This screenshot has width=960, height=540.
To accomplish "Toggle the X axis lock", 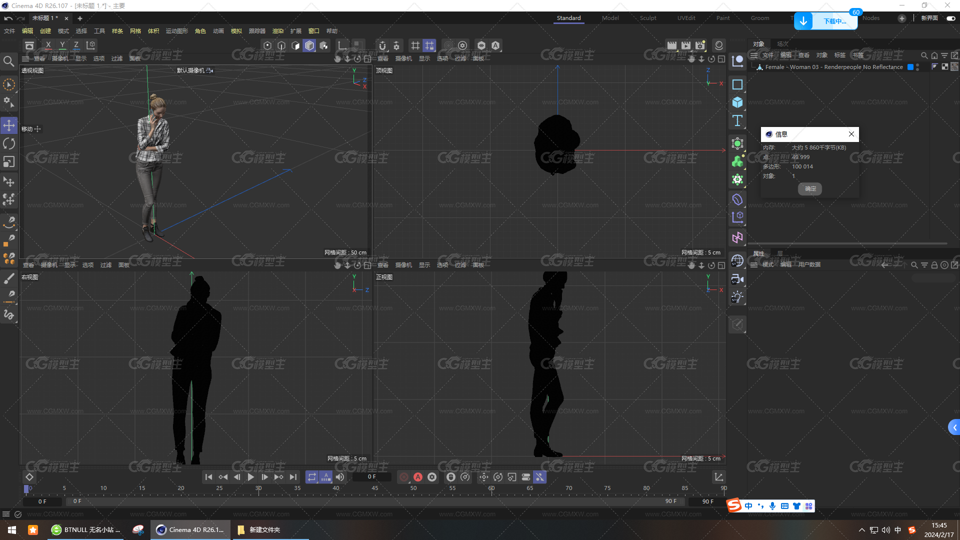I will click(48, 45).
